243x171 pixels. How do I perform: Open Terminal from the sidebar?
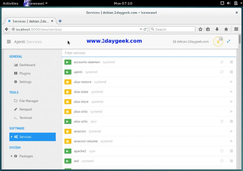coord(26,118)
